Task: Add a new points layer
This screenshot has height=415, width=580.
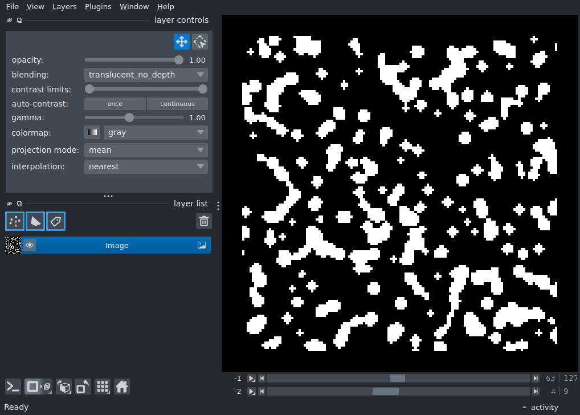Action: [x=15, y=221]
